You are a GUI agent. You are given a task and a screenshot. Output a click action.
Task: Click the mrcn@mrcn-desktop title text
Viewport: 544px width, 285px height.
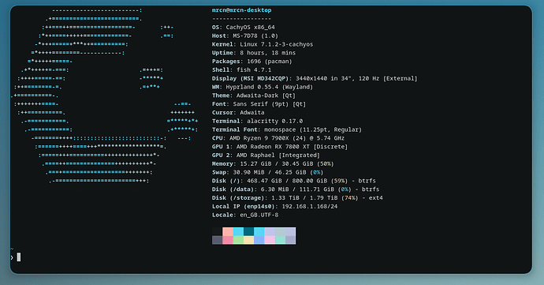pos(242,10)
